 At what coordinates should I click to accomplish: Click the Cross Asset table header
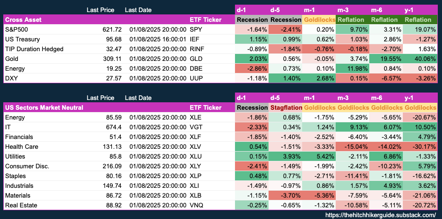[22, 20]
